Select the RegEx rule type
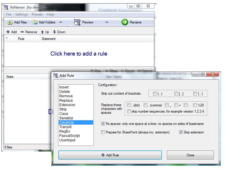The width and height of the screenshot is (225, 169). click(x=76, y=131)
